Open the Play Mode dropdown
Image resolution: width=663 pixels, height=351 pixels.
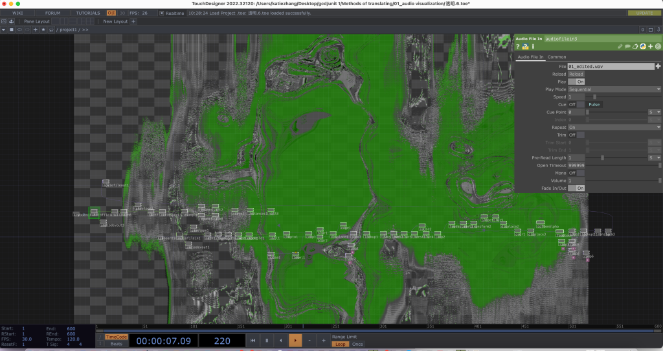tap(614, 89)
